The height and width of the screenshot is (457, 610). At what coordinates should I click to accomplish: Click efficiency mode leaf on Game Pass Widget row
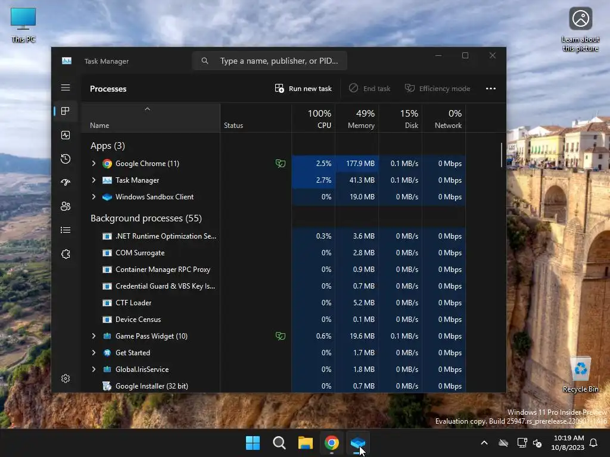(x=280, y=336)
